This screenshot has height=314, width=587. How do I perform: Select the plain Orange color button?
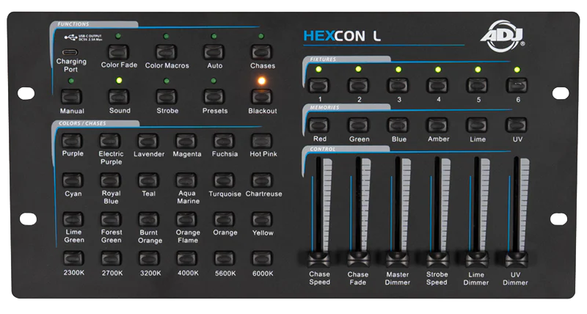point(225,220)
